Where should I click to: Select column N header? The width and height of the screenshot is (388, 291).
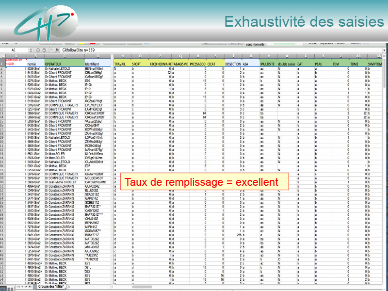tap(123, 56)
